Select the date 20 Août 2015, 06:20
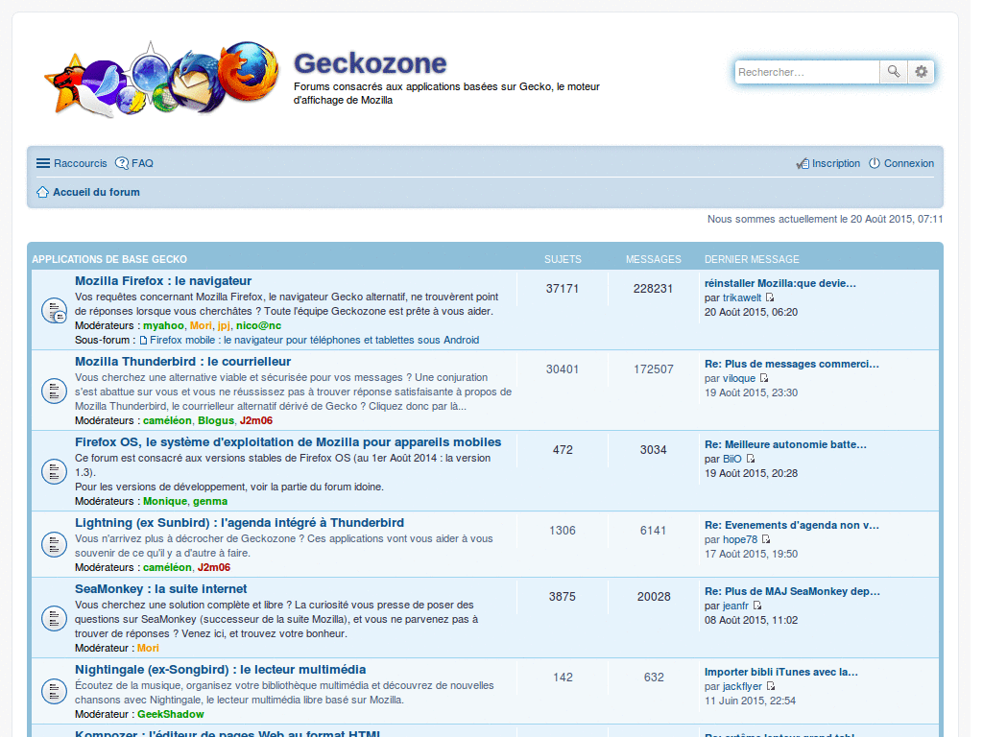The height and width of the screenshot is (737, 983). click(751, 312)
